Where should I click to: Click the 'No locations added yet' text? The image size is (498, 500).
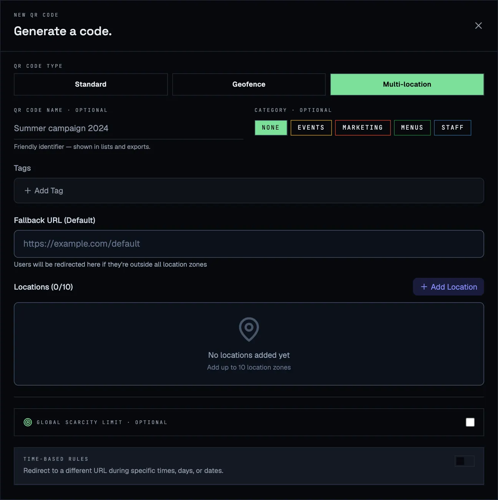click(x=249, y=355)
